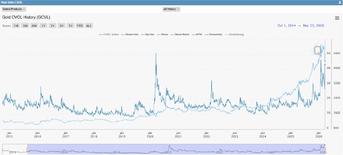Click the start date Oct 1, 2014

287,25
